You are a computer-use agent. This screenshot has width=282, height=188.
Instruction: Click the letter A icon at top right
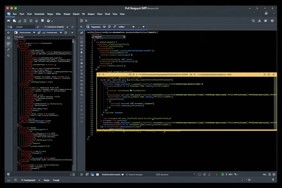click(x=259, y=21)
